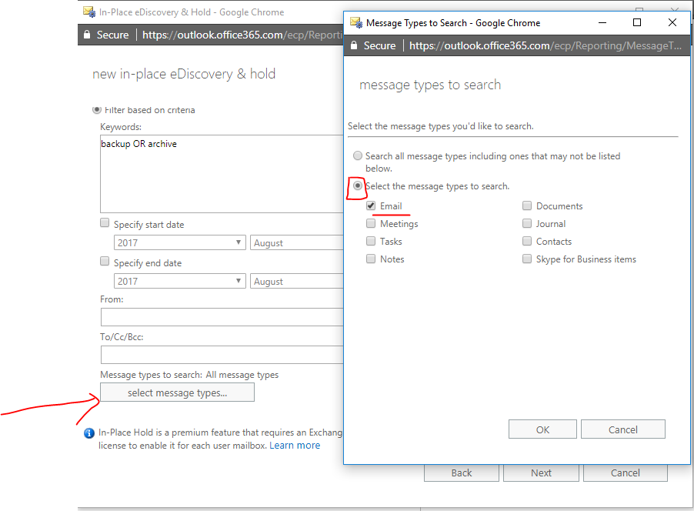Minimize the Message Types to Search window
This screenshot has height=511, width=694.
(602, 22)
